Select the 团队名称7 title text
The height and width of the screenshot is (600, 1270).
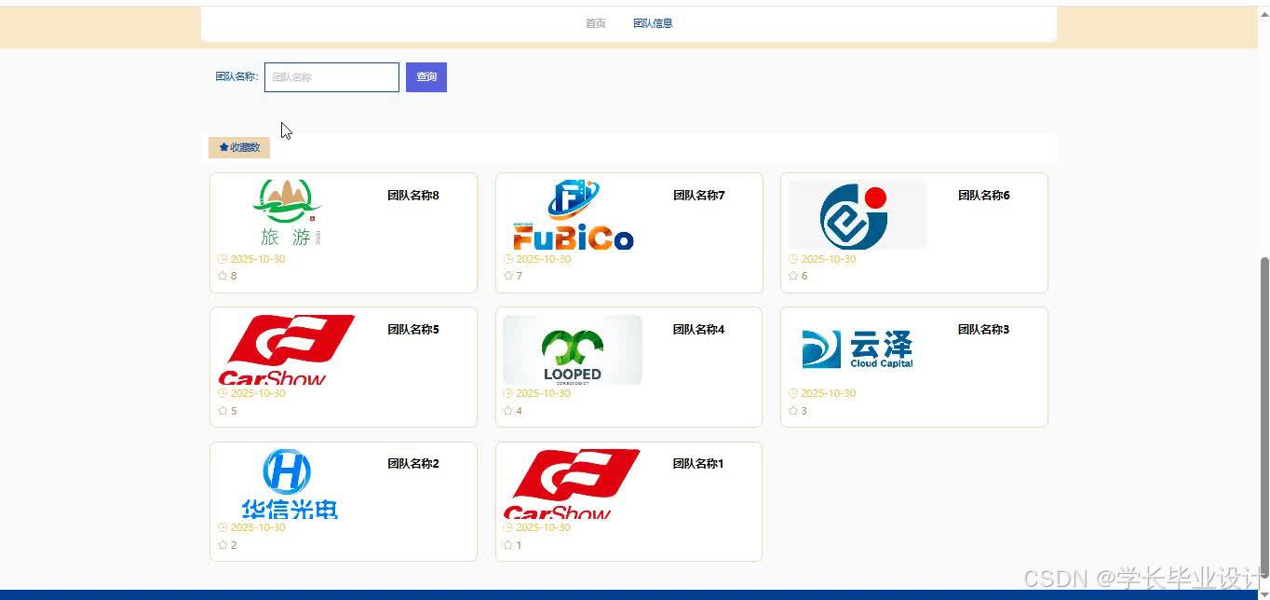(x=699, y=196)
